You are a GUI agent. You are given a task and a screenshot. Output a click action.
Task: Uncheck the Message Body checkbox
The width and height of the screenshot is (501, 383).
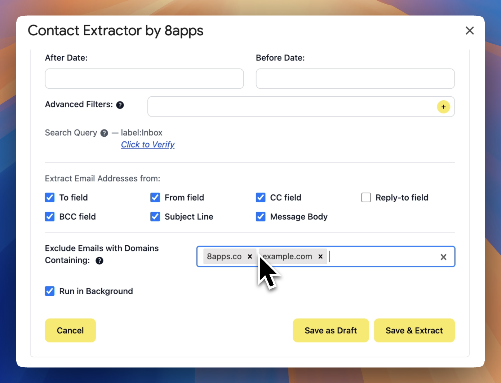[261, 216]
